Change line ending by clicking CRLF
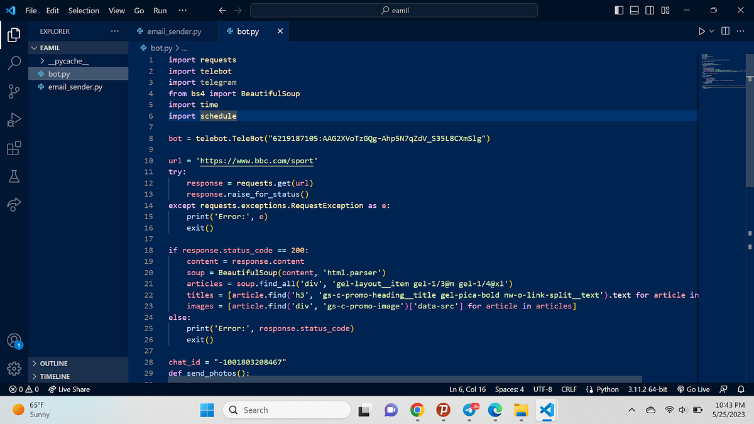This screenshot has height=424, width=754. click(569, 389)
